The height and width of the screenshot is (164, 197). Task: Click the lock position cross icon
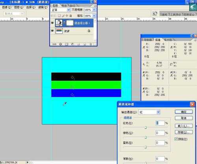(67, 16)
